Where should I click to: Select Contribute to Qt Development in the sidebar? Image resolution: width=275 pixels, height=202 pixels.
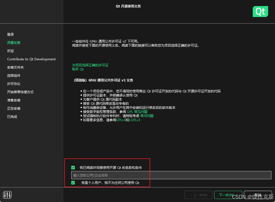tap(31, 59)
